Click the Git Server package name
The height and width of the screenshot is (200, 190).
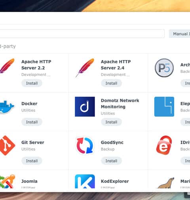coord(33,142)
